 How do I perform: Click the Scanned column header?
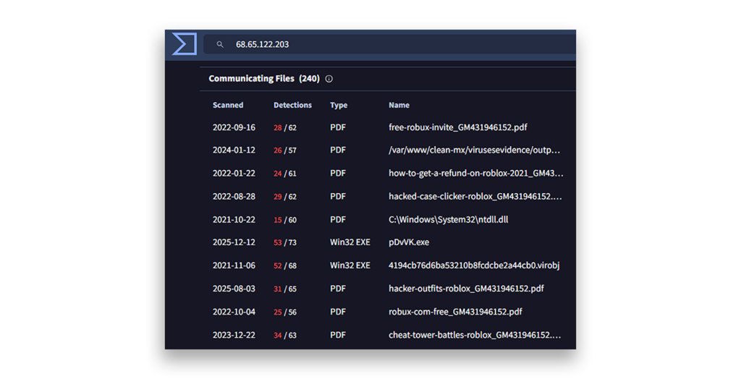[228, 105]
